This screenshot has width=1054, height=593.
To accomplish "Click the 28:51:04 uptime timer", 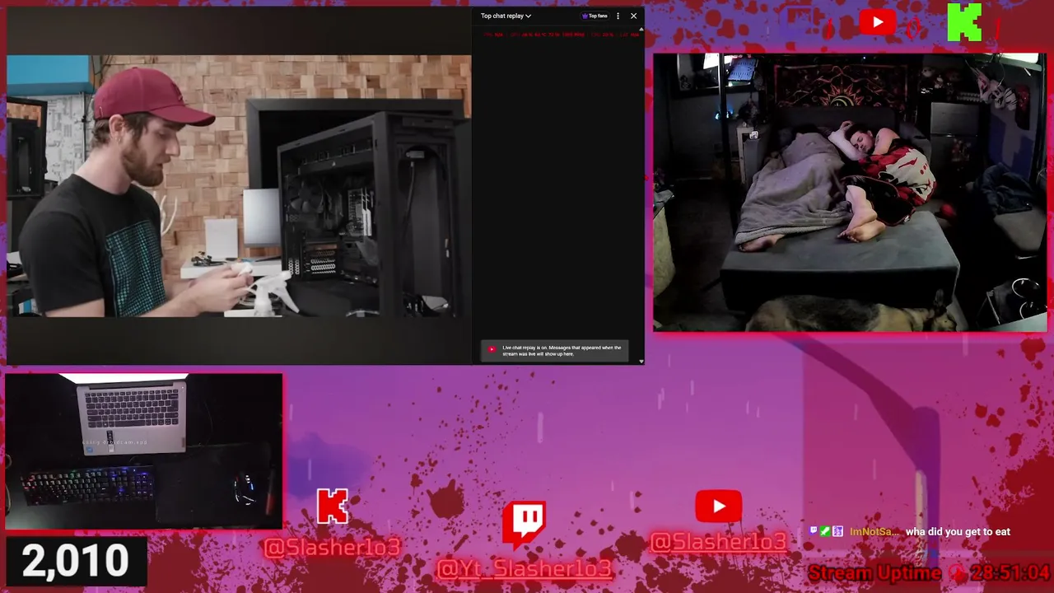I will coord(1010,572).
